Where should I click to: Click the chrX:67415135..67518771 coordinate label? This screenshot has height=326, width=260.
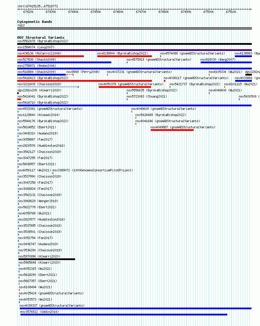[38, 6]
